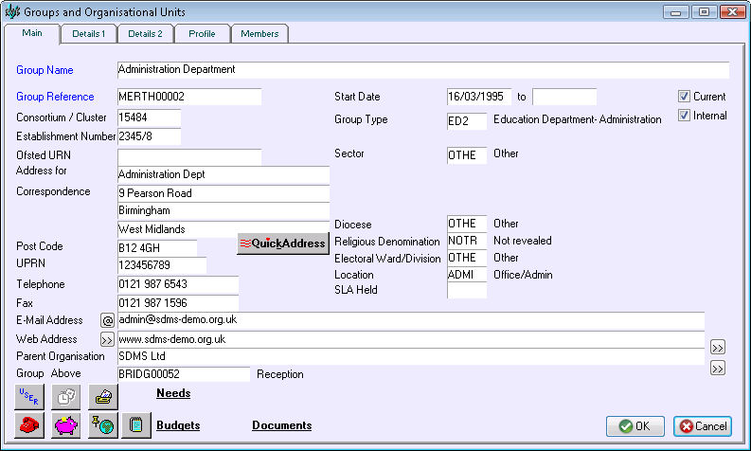Screen dimensions: 751x451
Task: Click the Group Name field
Action: [x=423, y=70]
